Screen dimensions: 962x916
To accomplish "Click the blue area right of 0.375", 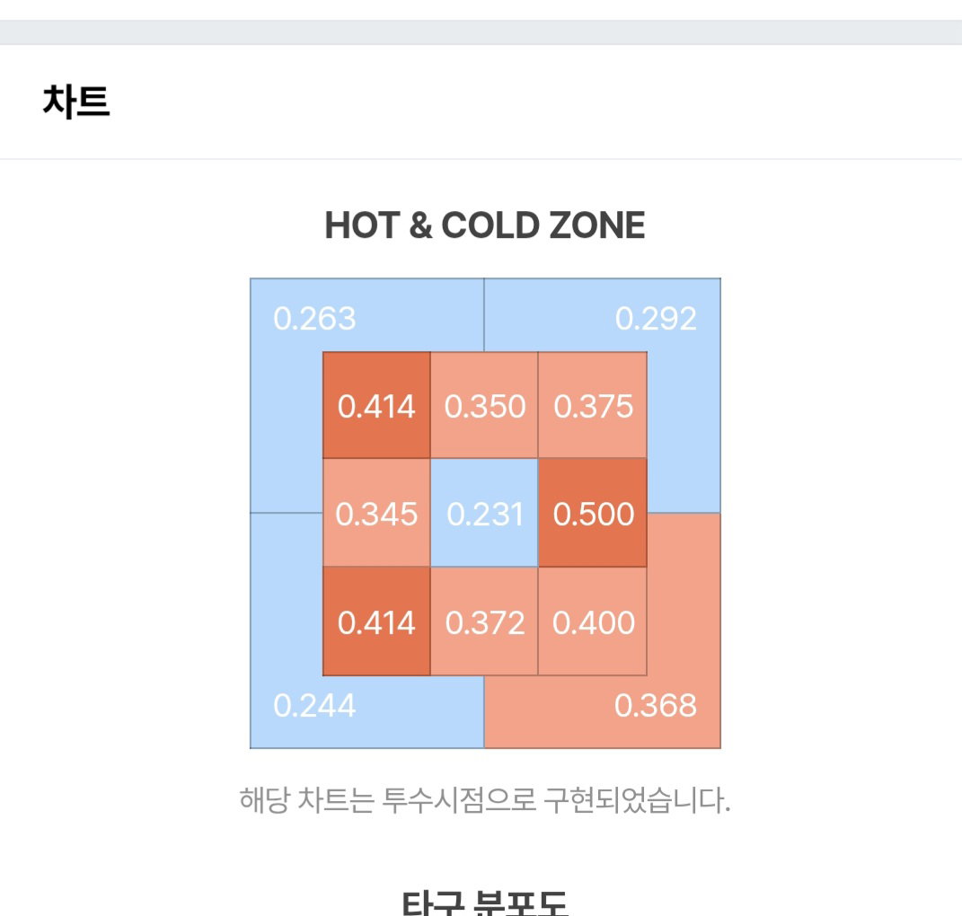I will pos(684,432).
